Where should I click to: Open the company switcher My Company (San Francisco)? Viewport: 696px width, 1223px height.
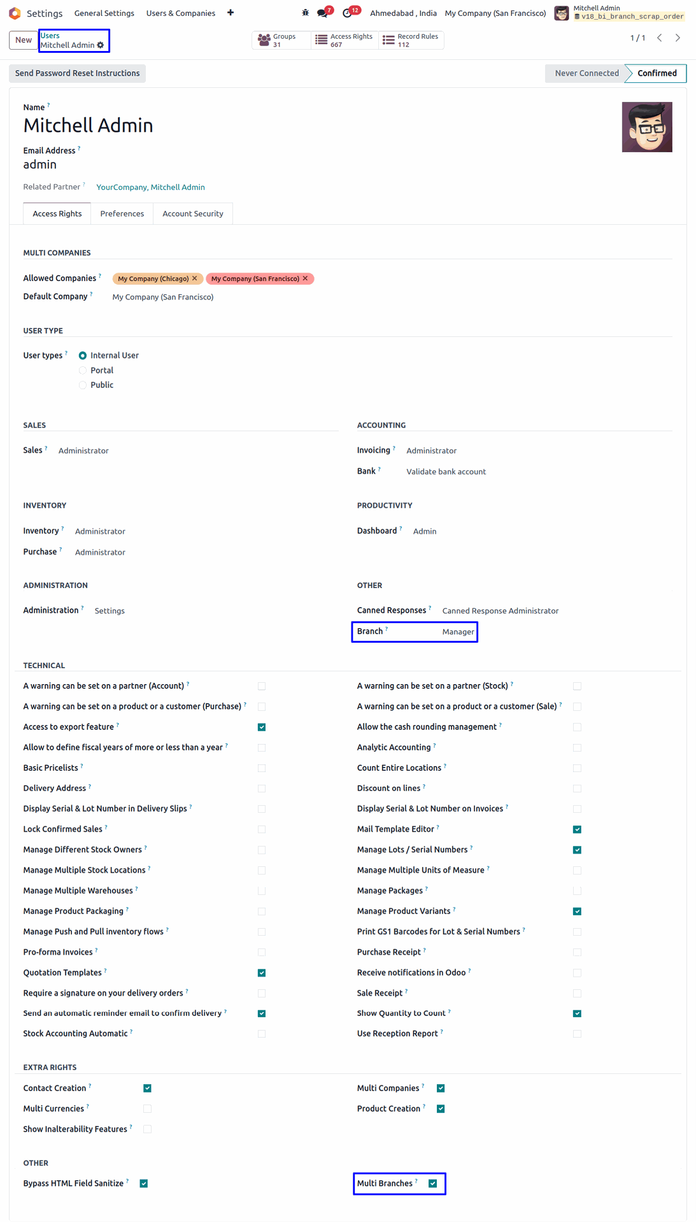click(495, 13)
